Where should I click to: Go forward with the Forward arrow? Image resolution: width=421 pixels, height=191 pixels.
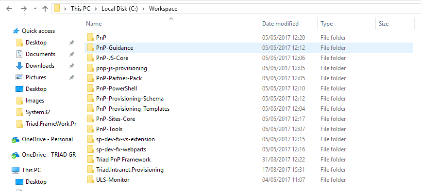pyautogui.click(x=24, y=9)
